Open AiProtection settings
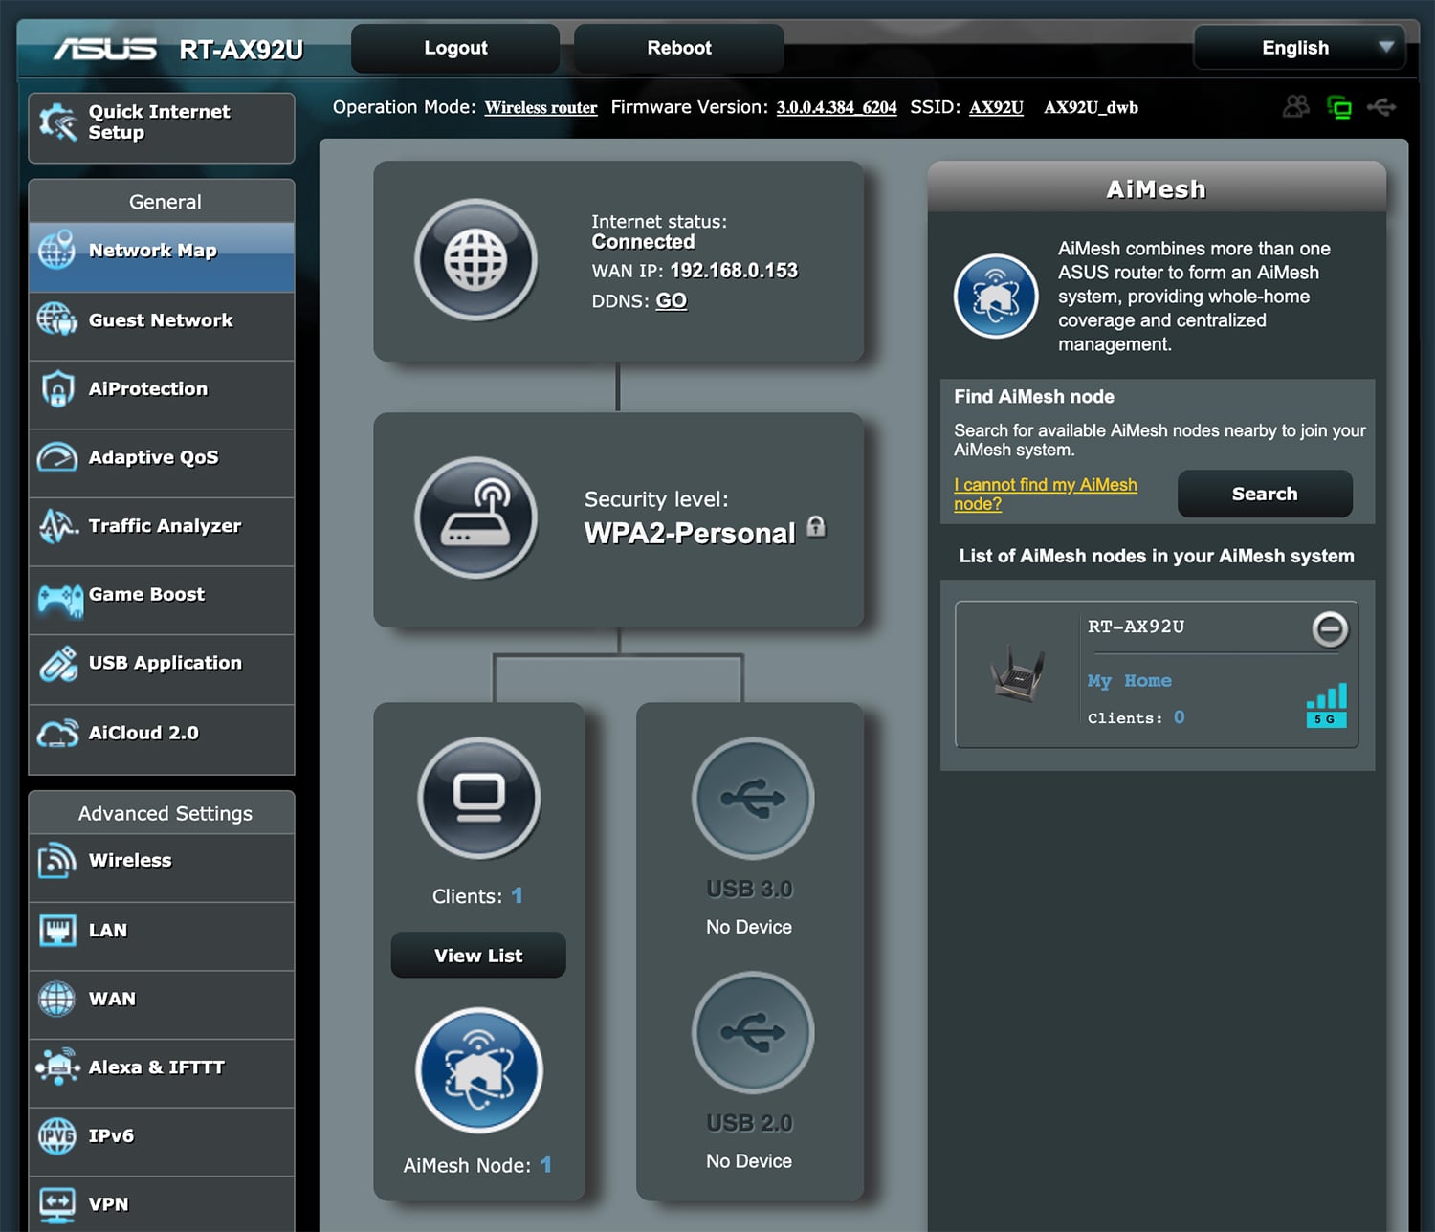 pos(162,394)
